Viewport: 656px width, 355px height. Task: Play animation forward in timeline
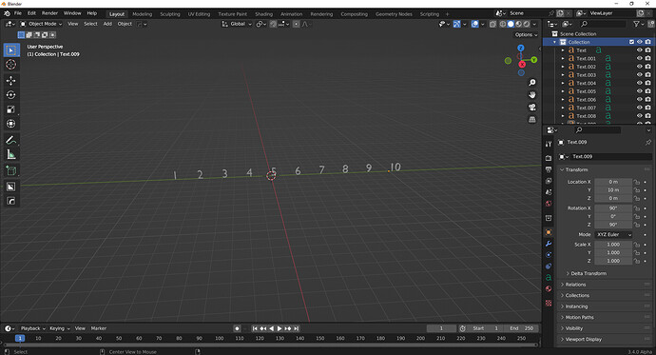click(280, 328)
